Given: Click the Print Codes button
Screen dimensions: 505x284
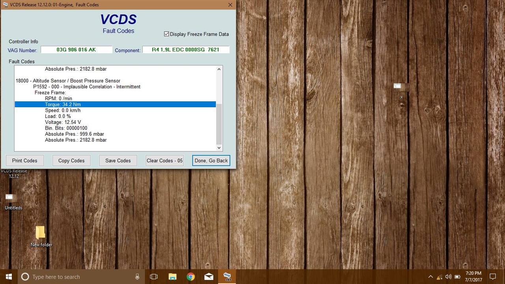Looking at the screenshot, I should tap(24, 161).
